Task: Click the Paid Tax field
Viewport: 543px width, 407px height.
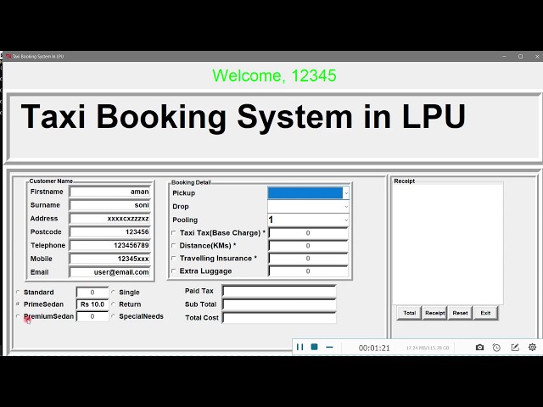Action: 279,292
